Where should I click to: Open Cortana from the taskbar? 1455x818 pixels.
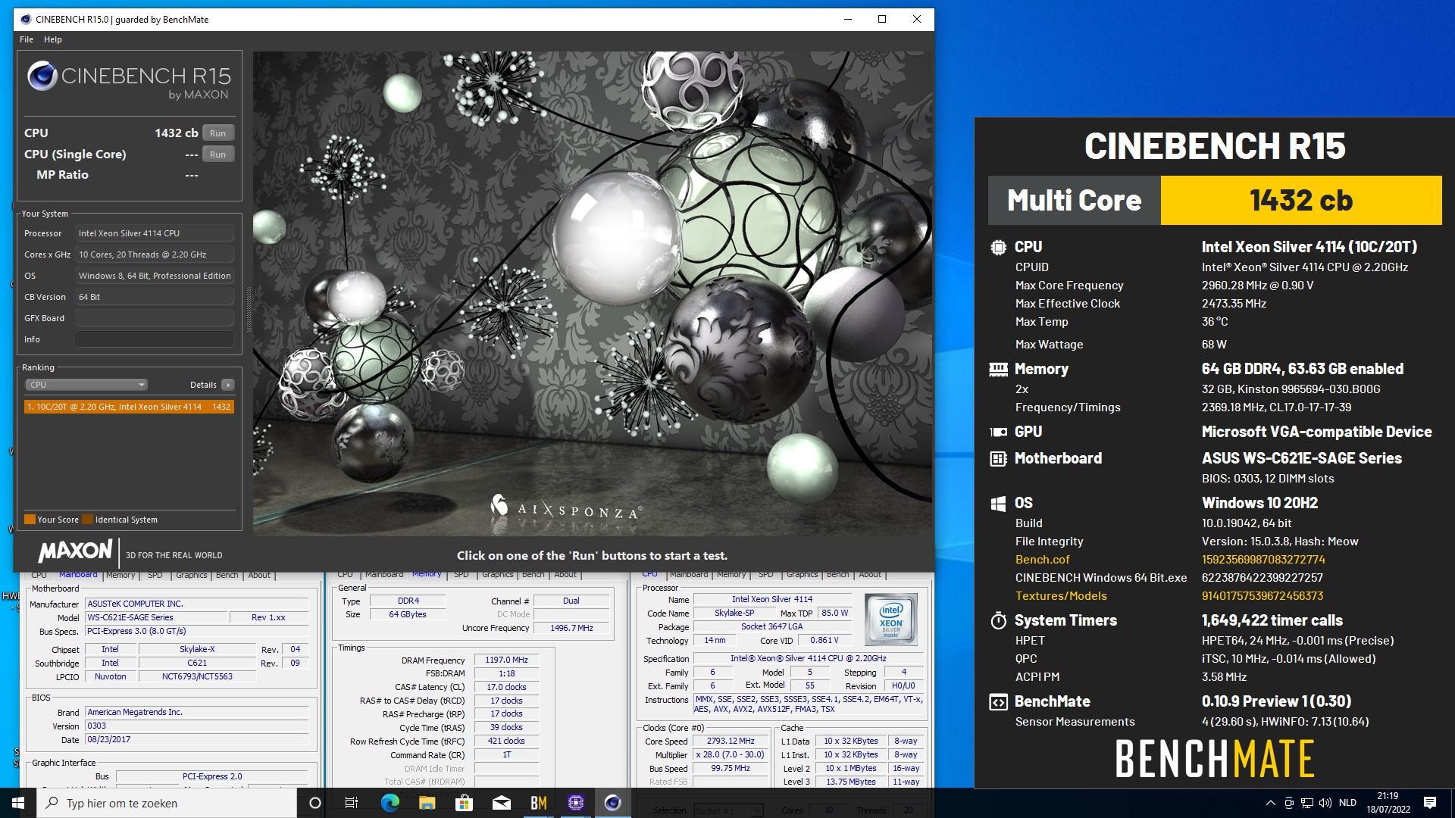(315, 803)
